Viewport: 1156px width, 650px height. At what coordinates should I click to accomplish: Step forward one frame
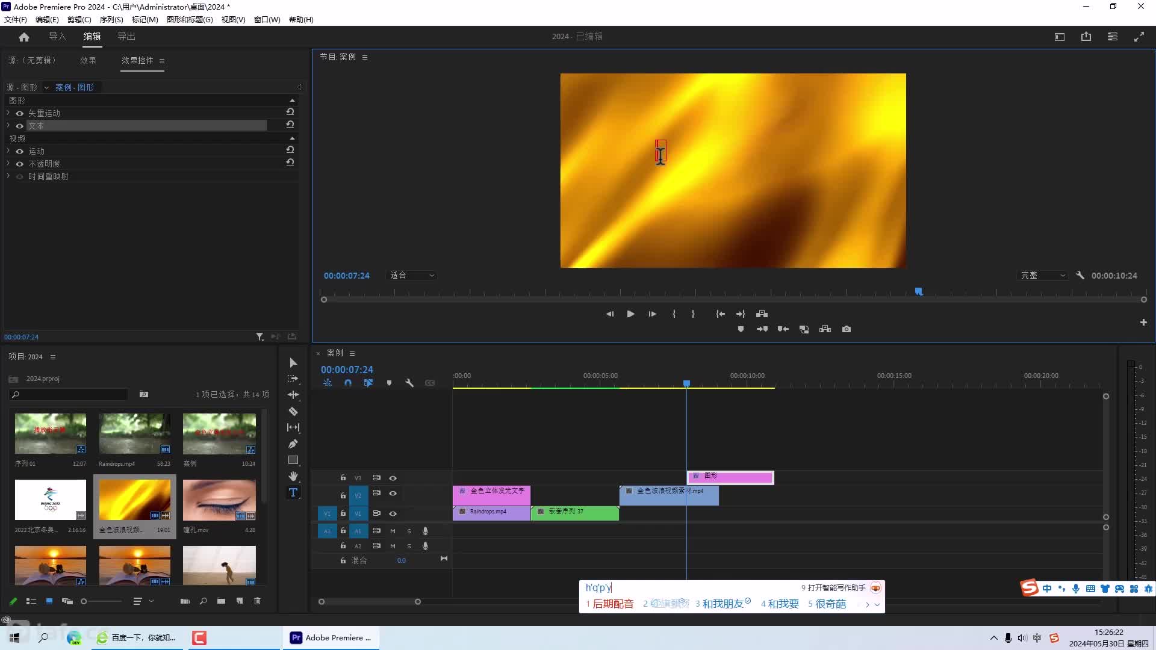point(652,314)
